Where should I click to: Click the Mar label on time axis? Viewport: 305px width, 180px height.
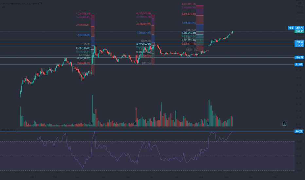point(77,177)
